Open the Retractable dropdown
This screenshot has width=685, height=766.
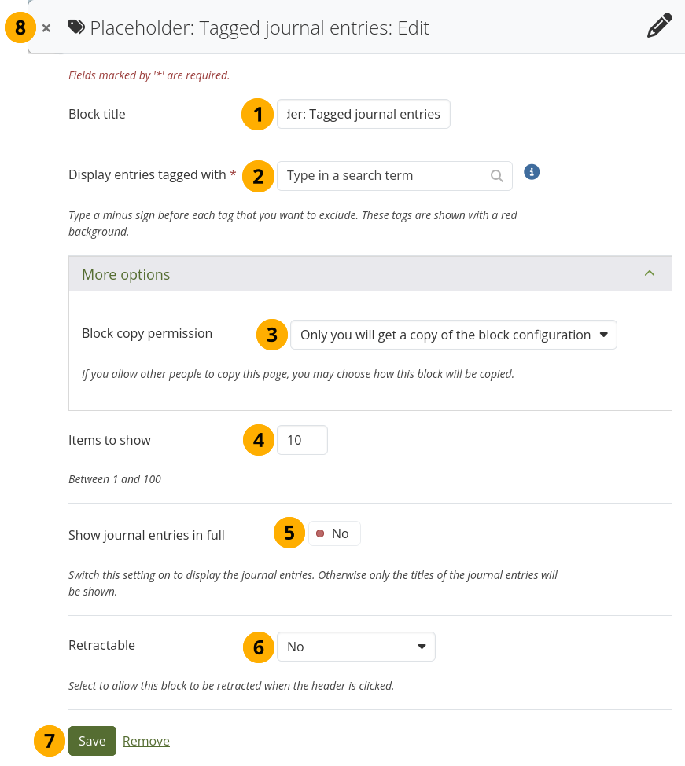[x=355, y=647]
